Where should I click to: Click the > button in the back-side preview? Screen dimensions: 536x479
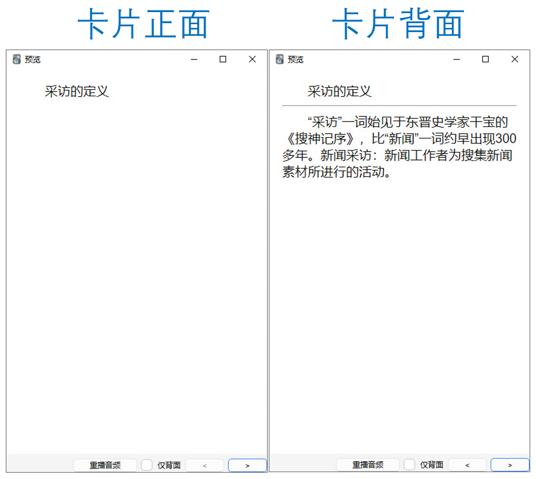[x=510, y=465]
